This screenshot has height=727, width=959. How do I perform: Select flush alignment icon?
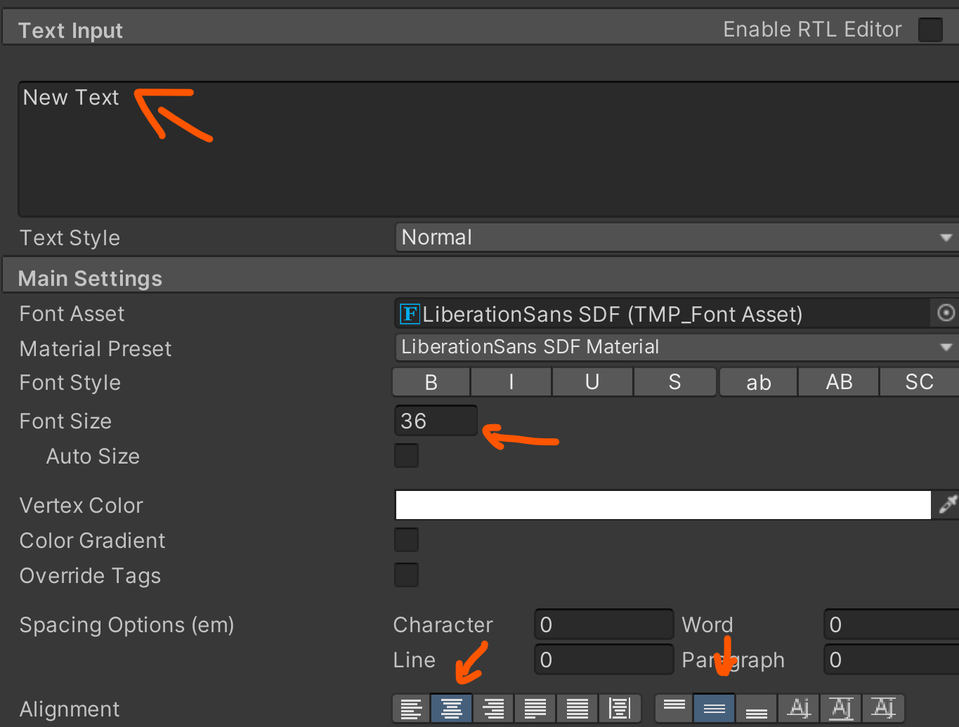pyautogui.click(x=577, y=708)
